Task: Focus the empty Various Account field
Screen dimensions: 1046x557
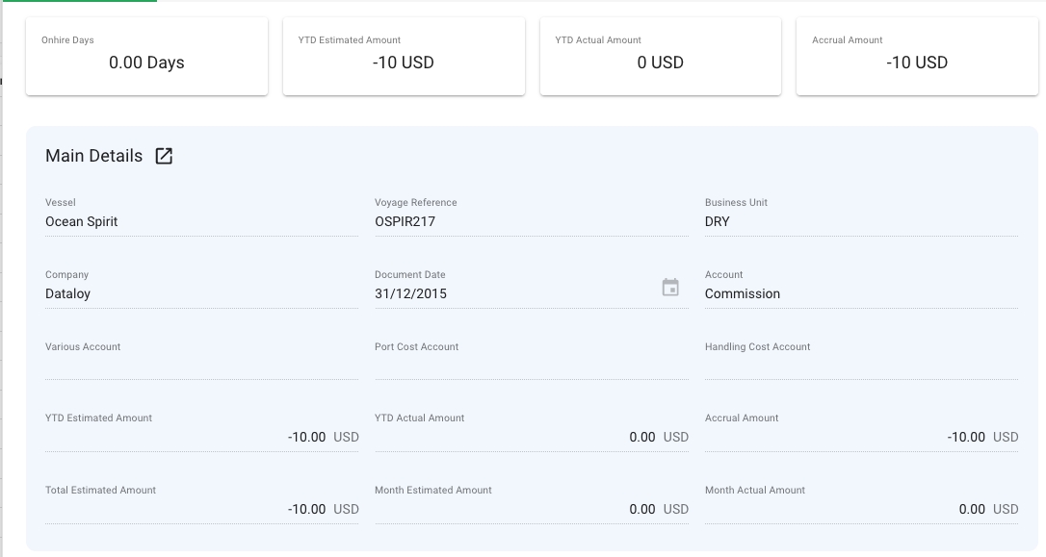Action: pyautogui.click(x=200, y=366)
